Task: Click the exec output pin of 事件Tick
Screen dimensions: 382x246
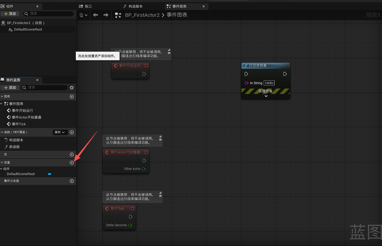Action: pyautogui.click(x=131, y=217)
